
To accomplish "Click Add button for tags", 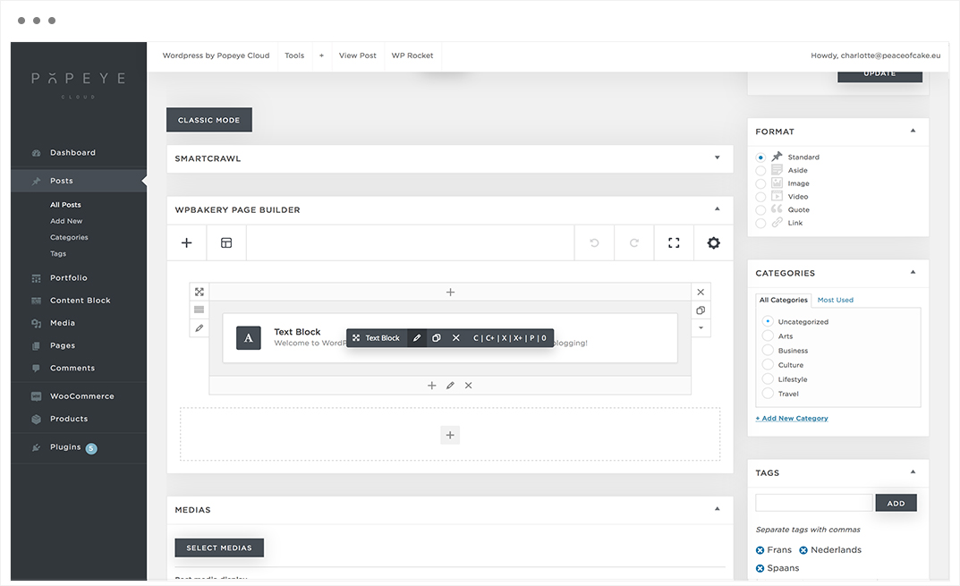I will [896, 504].
